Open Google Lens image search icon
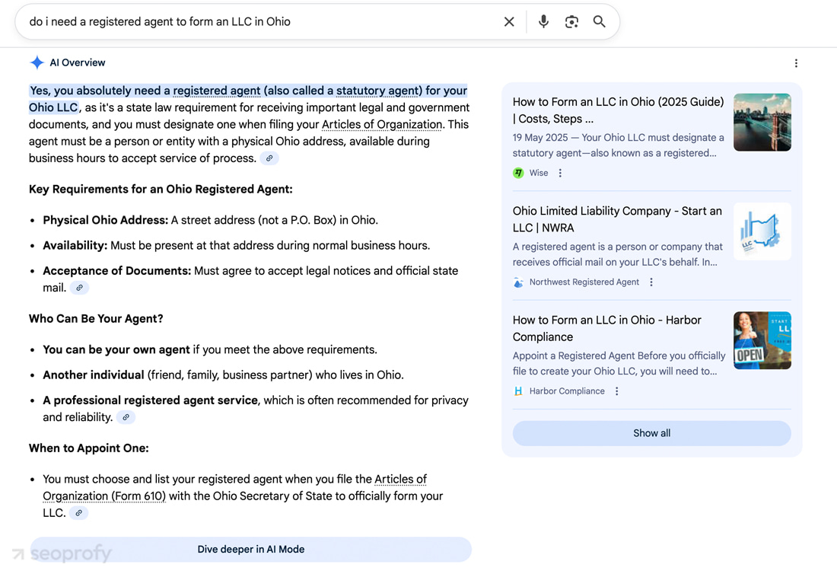837x574 pixels. (x=571, y=22)
